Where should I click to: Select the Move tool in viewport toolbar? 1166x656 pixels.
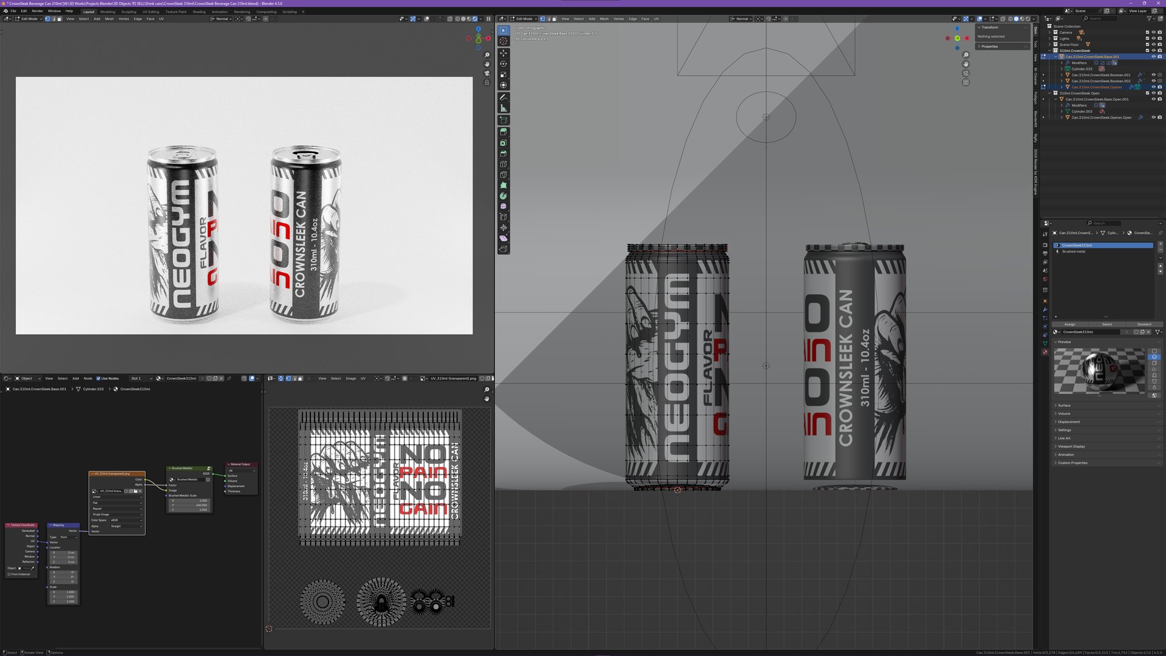click(503, 53)
